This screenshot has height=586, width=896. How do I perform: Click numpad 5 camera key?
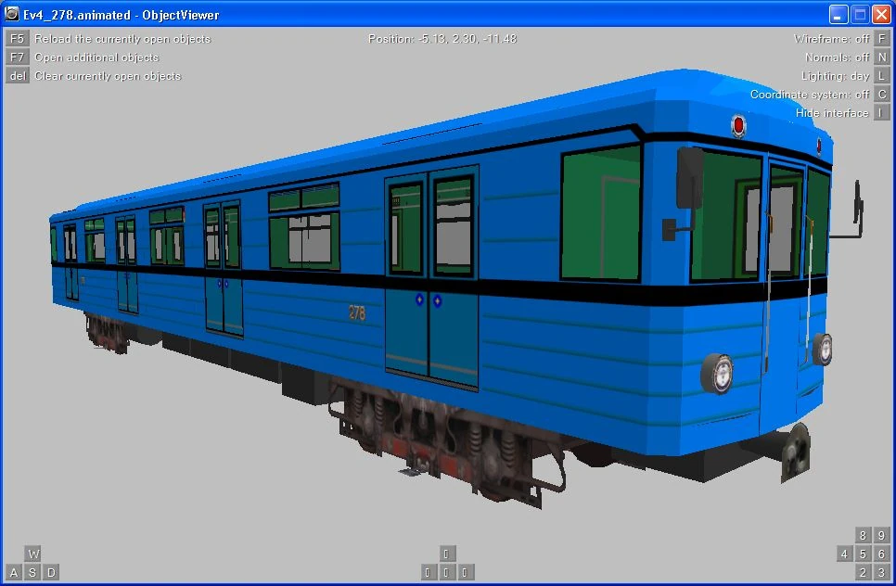863,554
